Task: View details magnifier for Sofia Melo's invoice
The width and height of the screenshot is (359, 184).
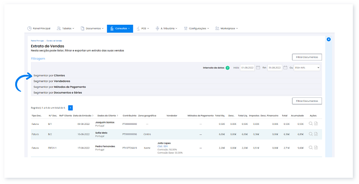Action: pyautogui.click(x=311, y=134)
